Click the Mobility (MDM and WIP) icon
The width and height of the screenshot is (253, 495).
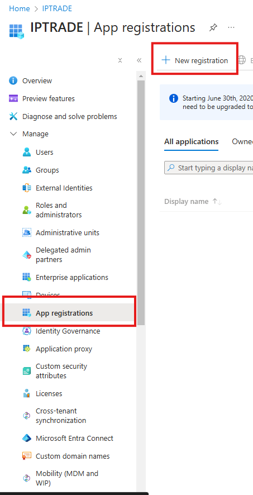(x=27, y=478)
